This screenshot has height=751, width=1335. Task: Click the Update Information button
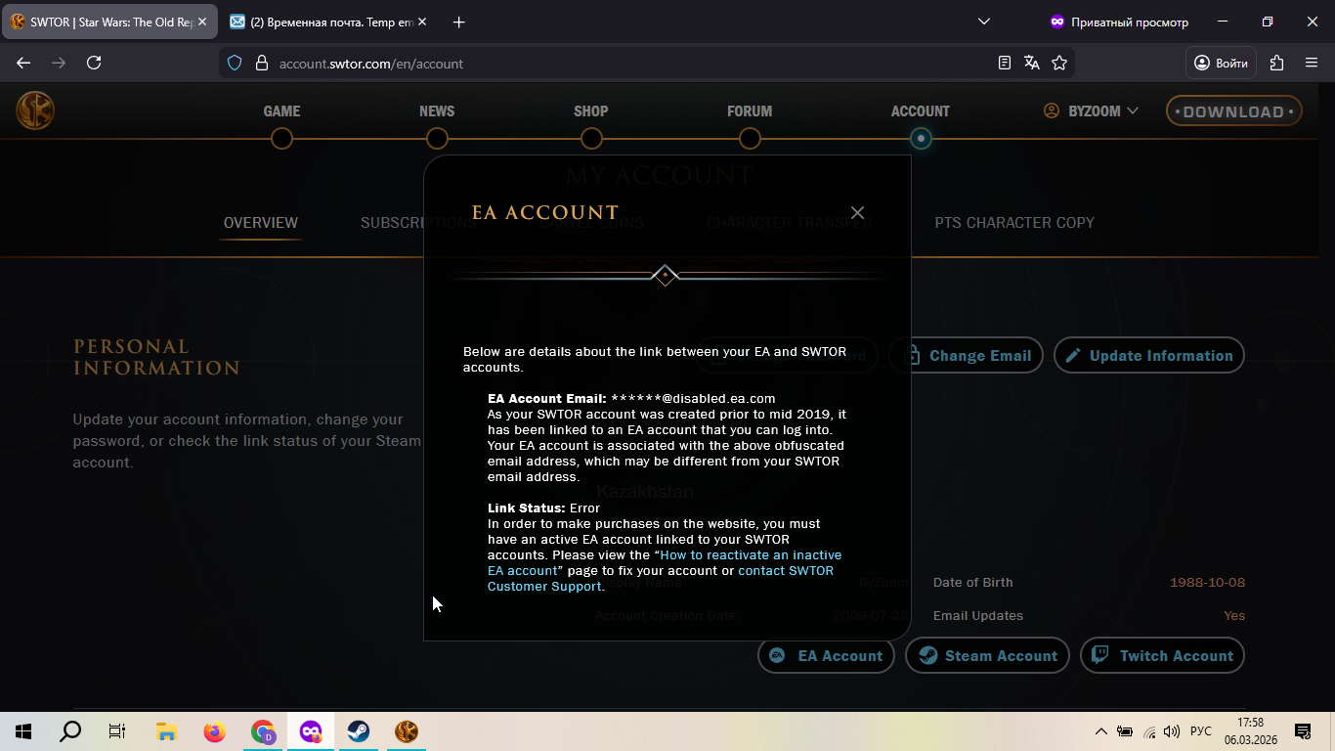1148,356
